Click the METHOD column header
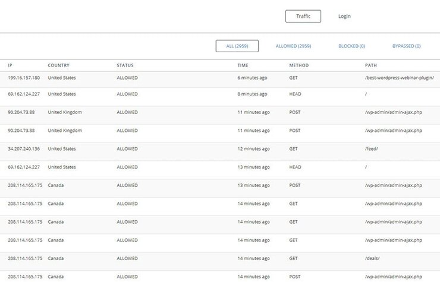This screenshot has width=440, height=282. (x=299, y=65)
